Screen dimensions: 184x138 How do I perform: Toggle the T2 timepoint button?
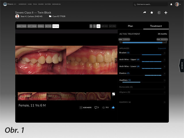point(95,26)
